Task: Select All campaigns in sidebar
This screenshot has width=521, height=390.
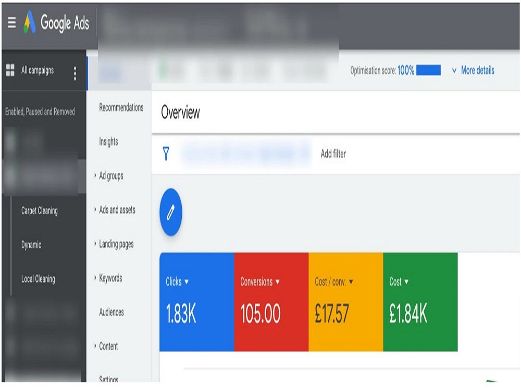Action: 38,70
